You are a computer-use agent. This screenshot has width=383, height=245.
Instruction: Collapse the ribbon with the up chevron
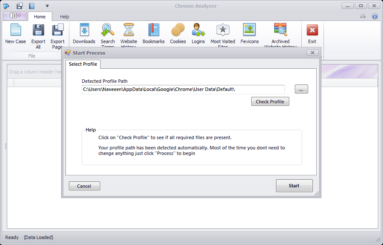click(x=363, y=16)
